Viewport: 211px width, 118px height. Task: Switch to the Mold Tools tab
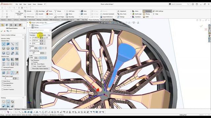pyautogui.click(x=32, y=20)
